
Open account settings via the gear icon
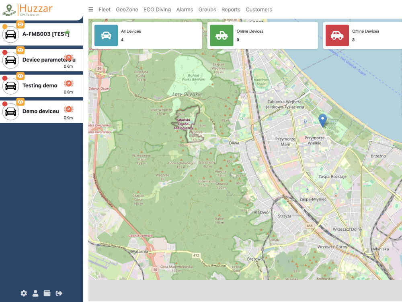(24, 294)
